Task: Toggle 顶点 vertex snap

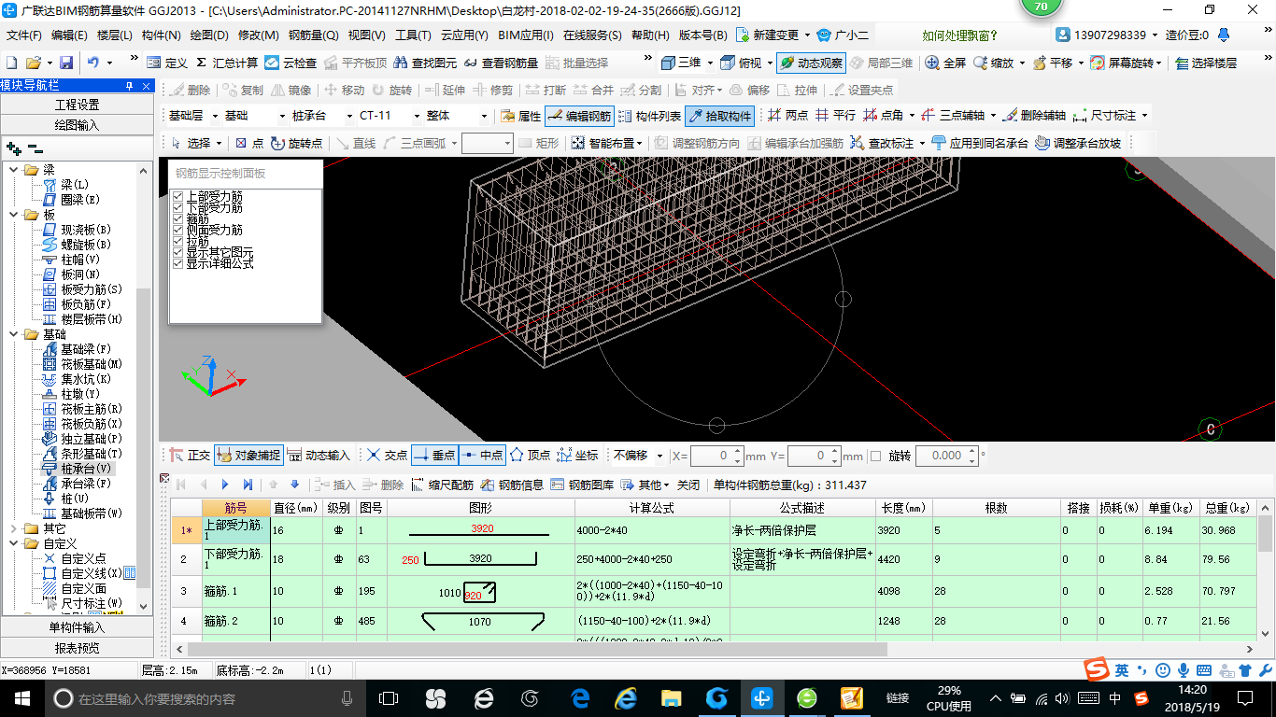Action: pos(530,456)
